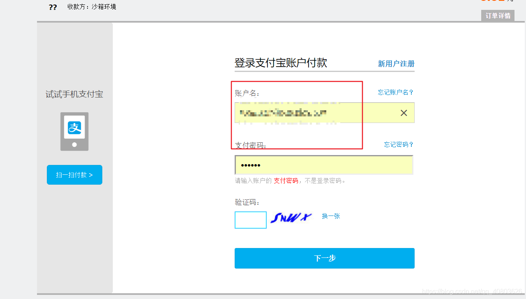Click the SNWX captcha image
The image size is (526, 299).
291,218
